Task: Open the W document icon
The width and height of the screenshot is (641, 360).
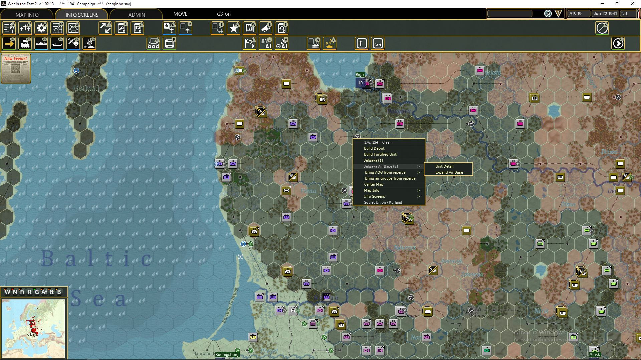Action: click(250, 28)
